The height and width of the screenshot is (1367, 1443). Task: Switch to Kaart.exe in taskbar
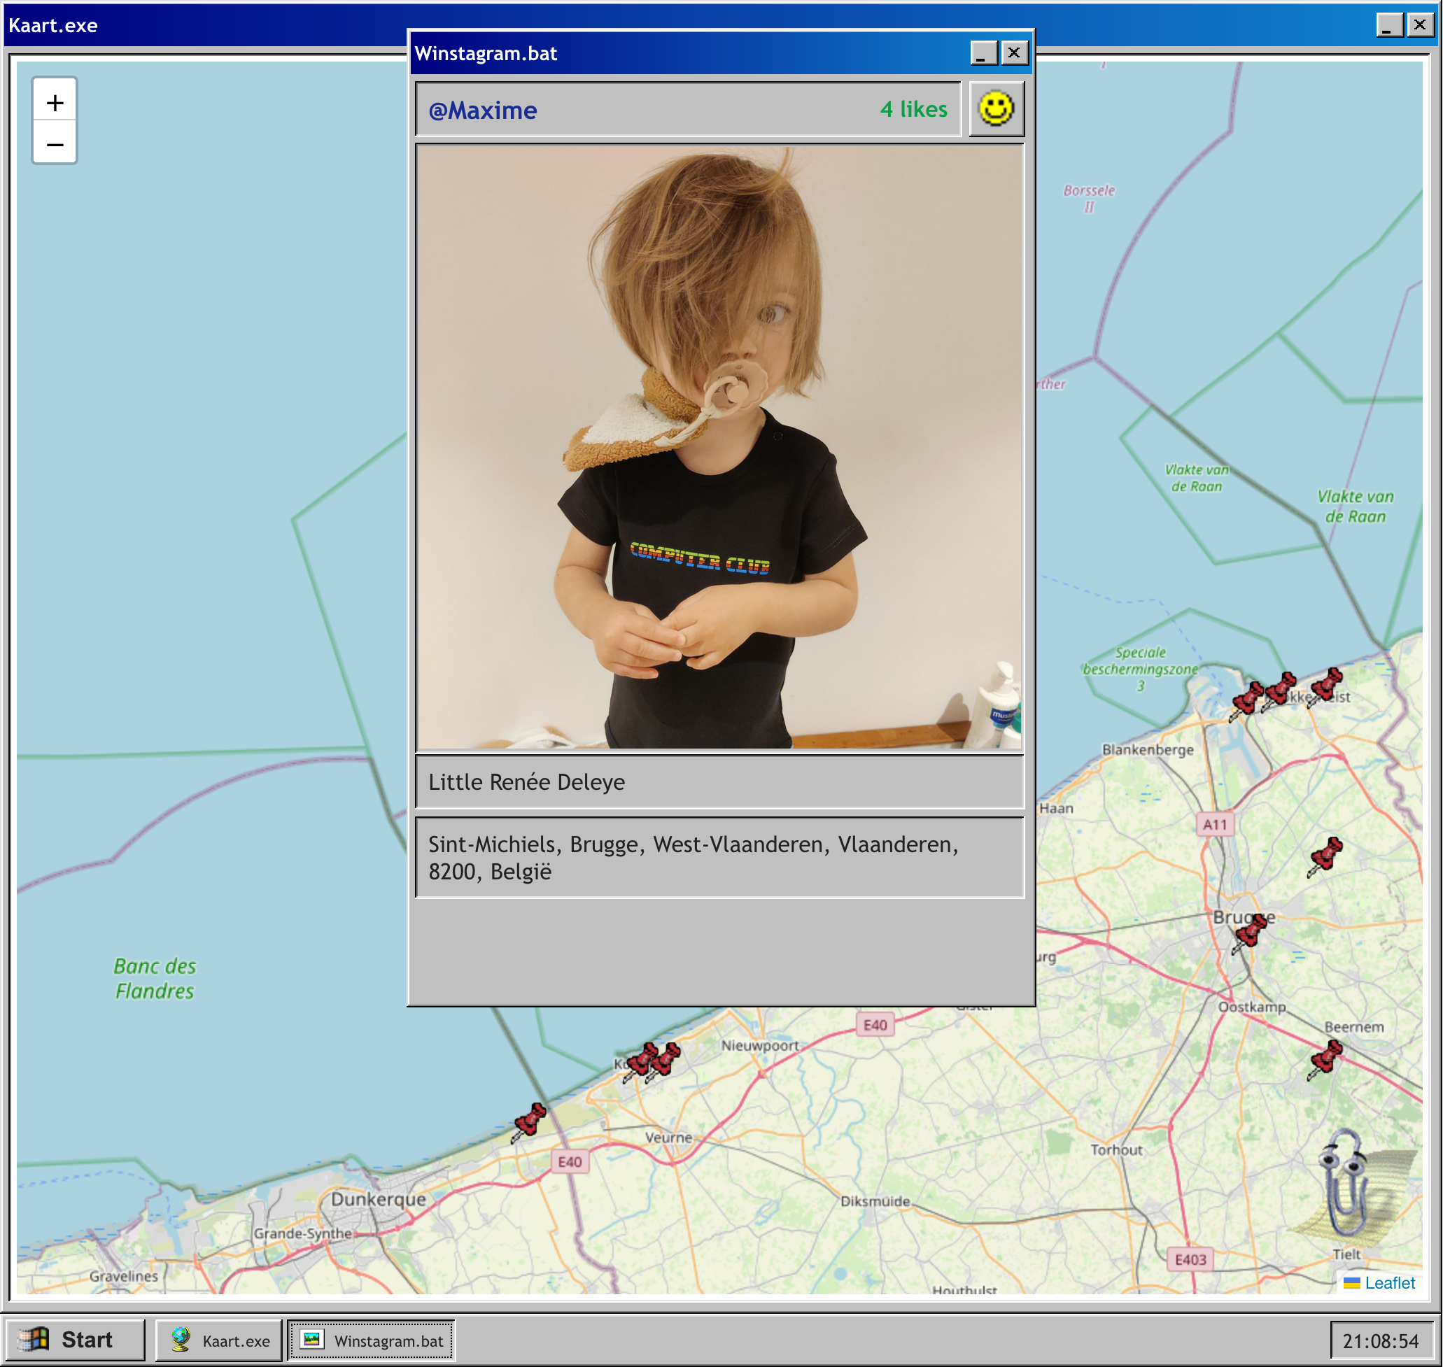pyautogui.click(x=219, y=1340)
